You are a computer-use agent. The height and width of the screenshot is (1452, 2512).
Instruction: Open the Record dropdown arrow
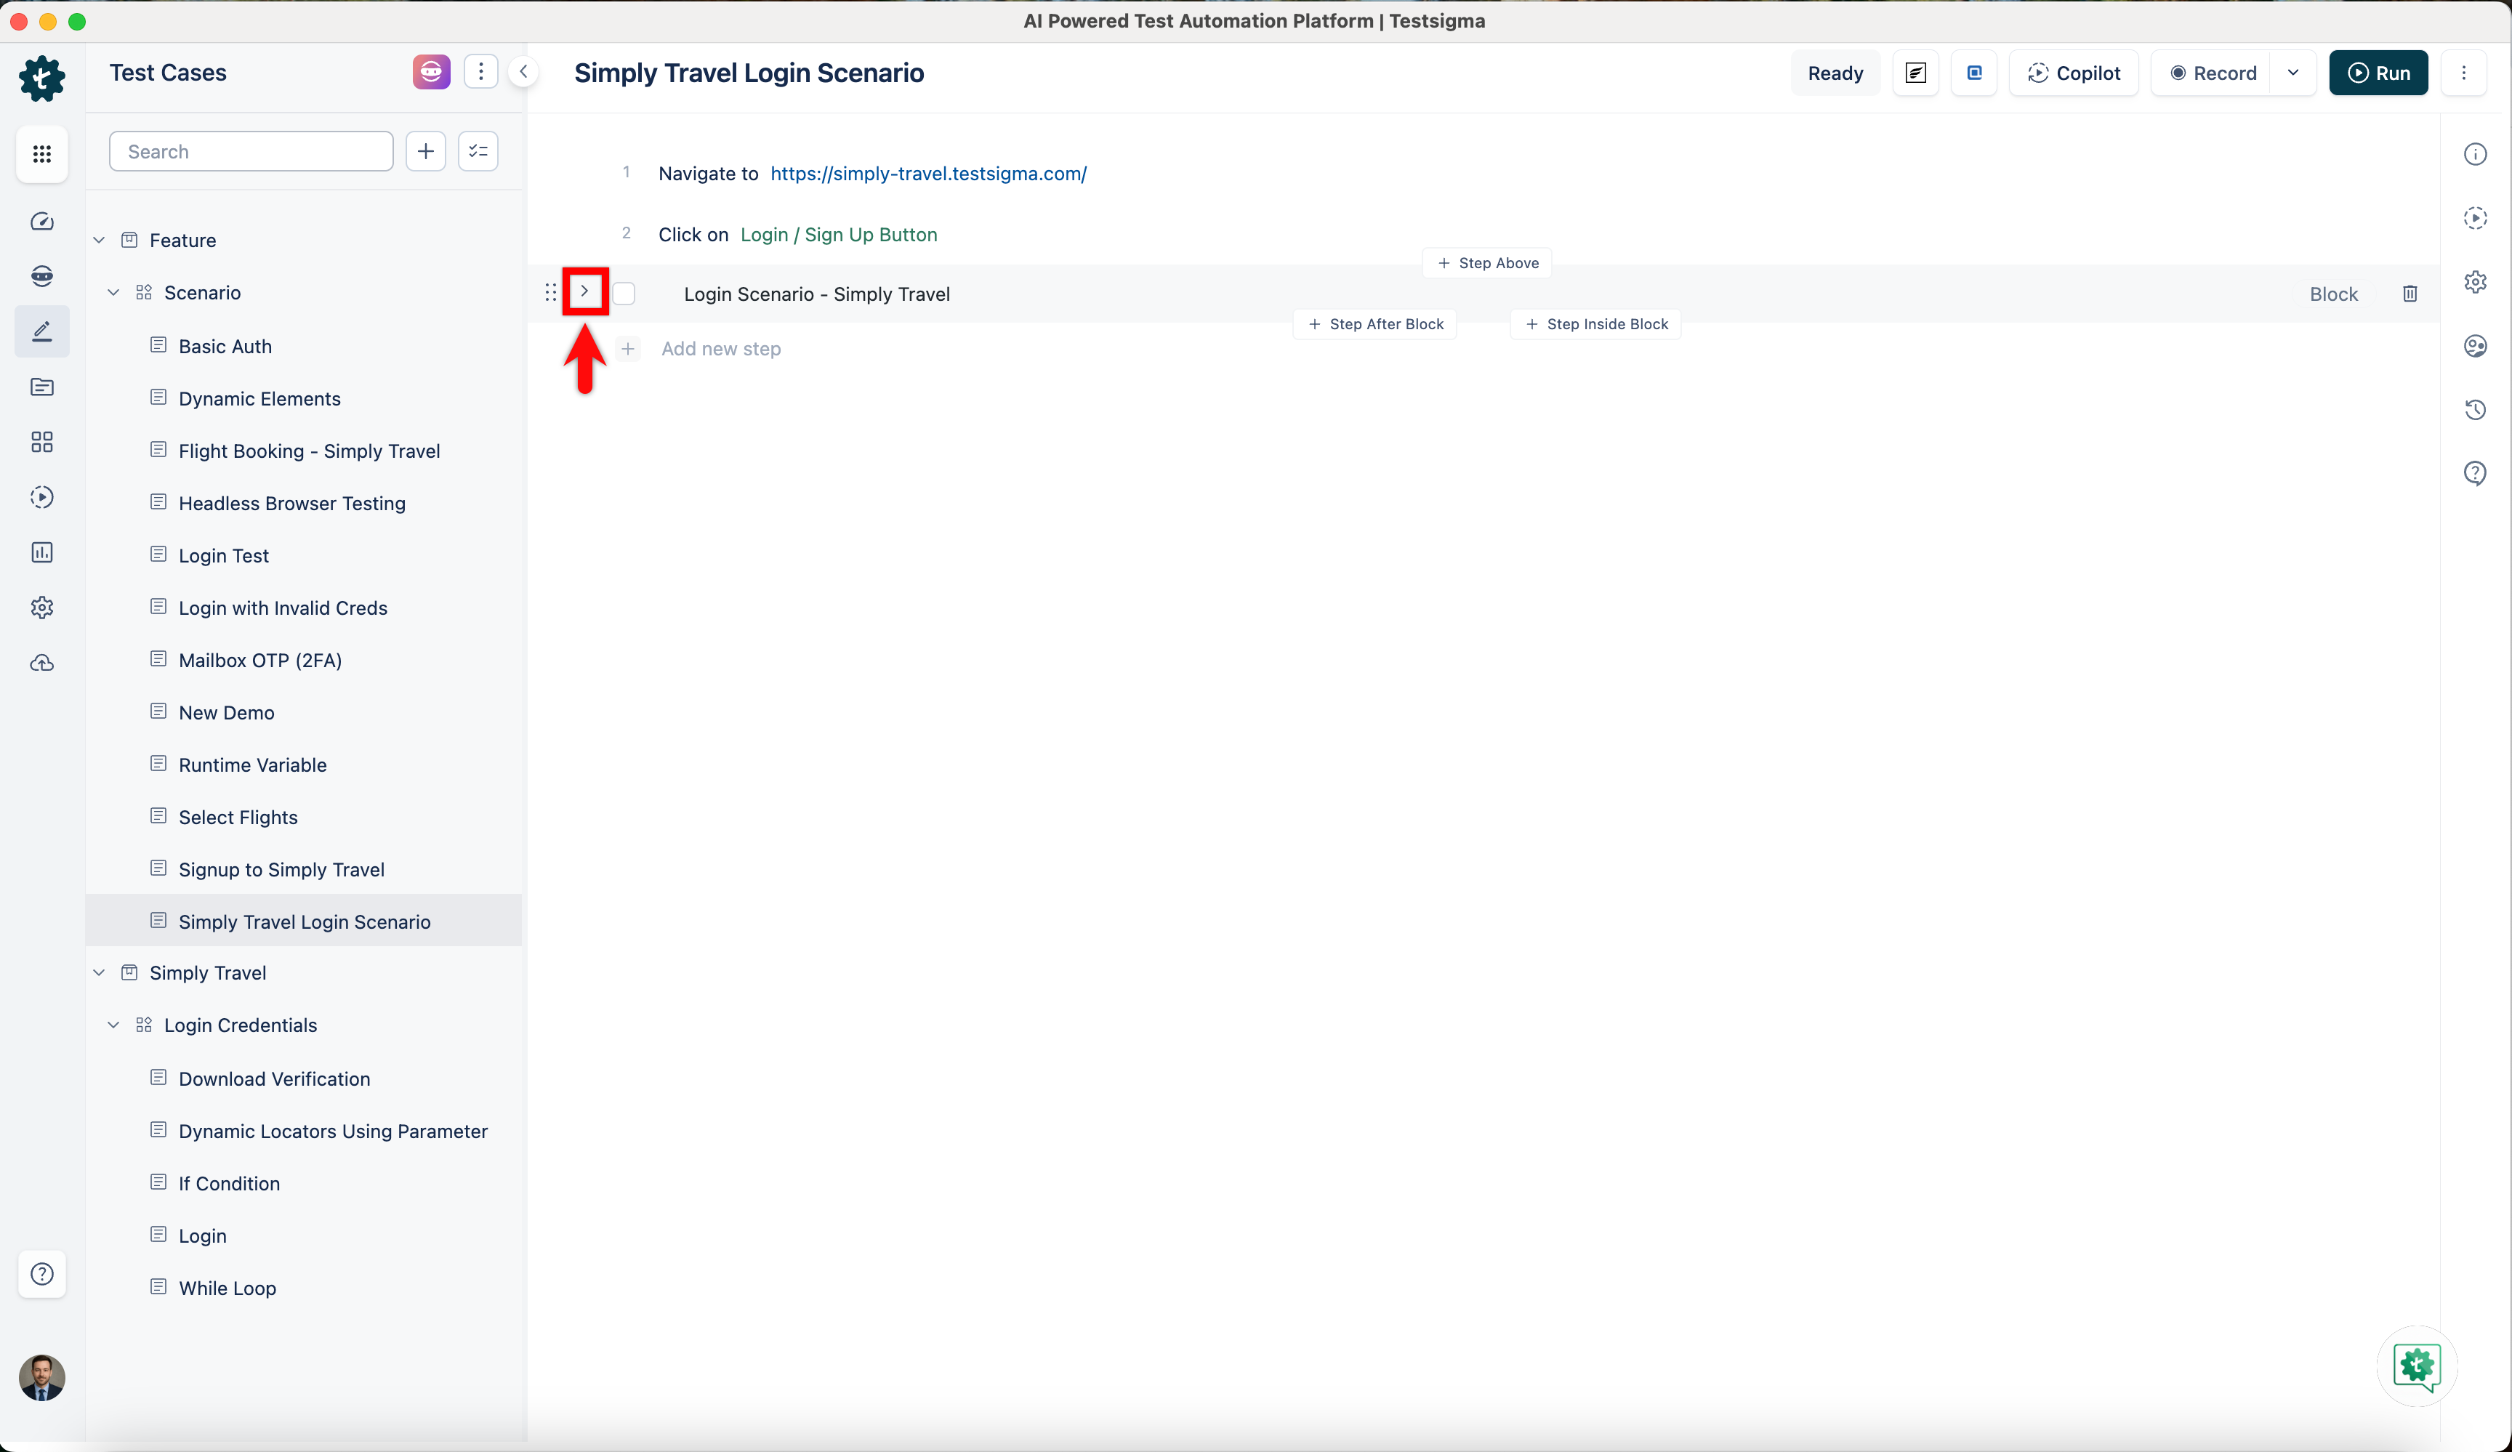pyautogui.click(x=2292, y=73)
